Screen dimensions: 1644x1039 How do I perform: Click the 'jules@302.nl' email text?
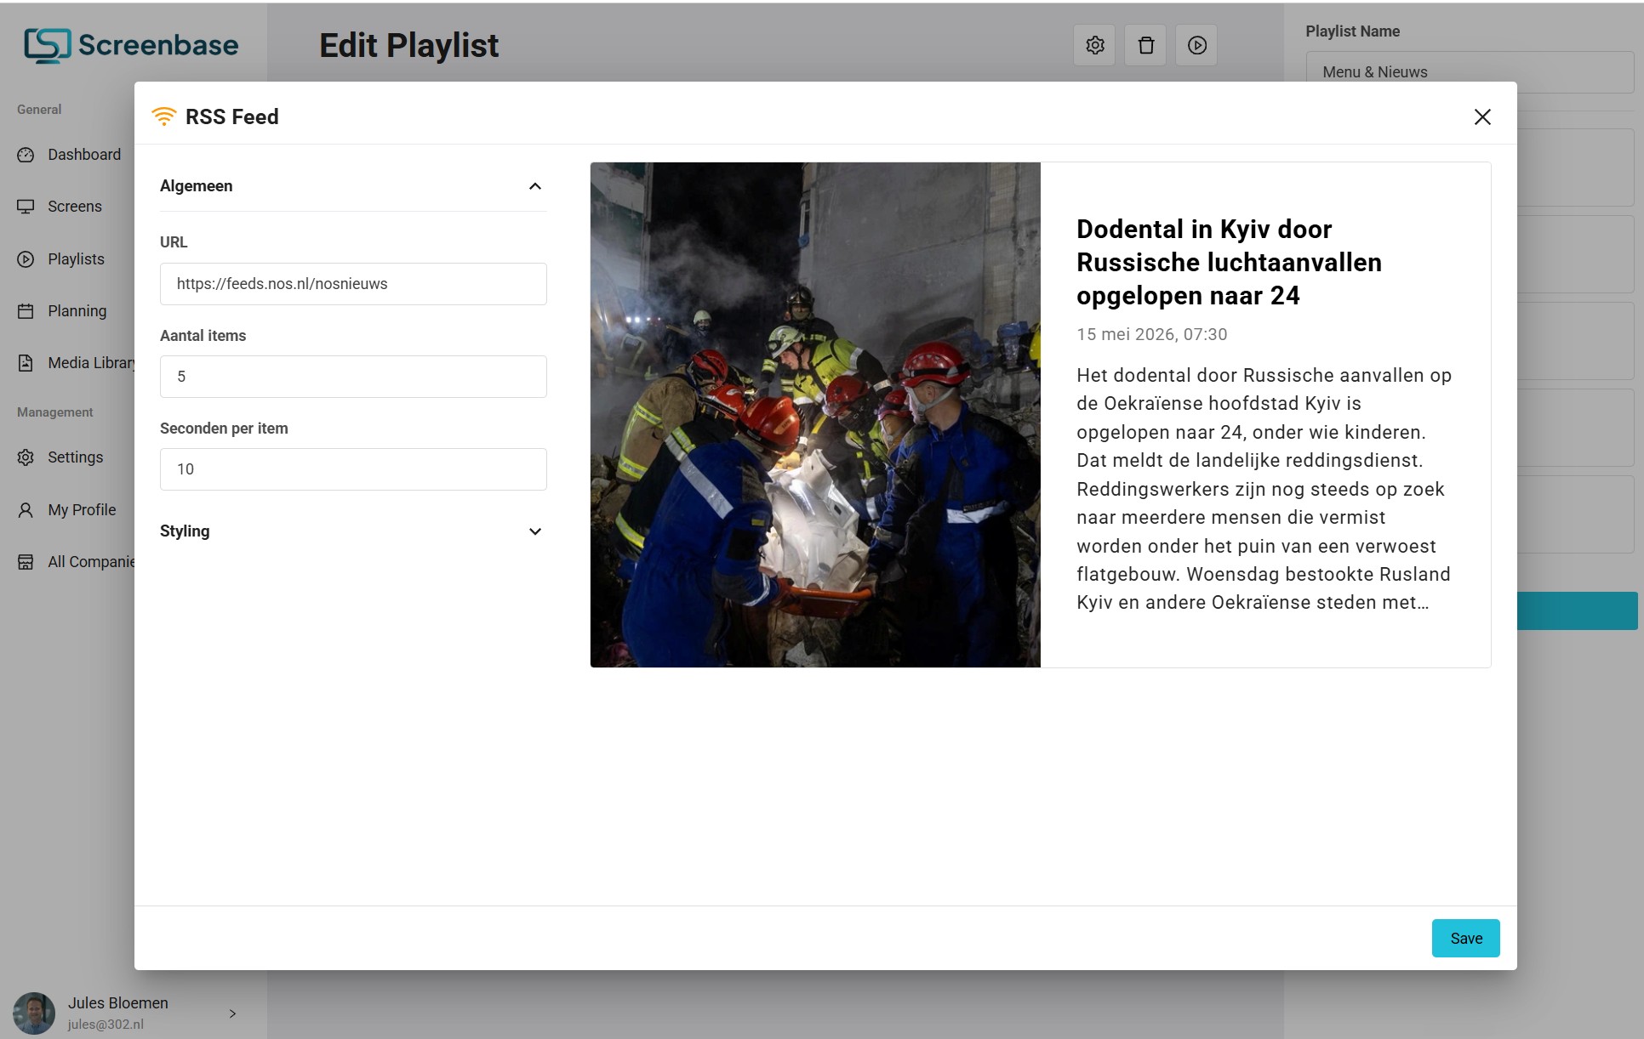(106, 1025)
